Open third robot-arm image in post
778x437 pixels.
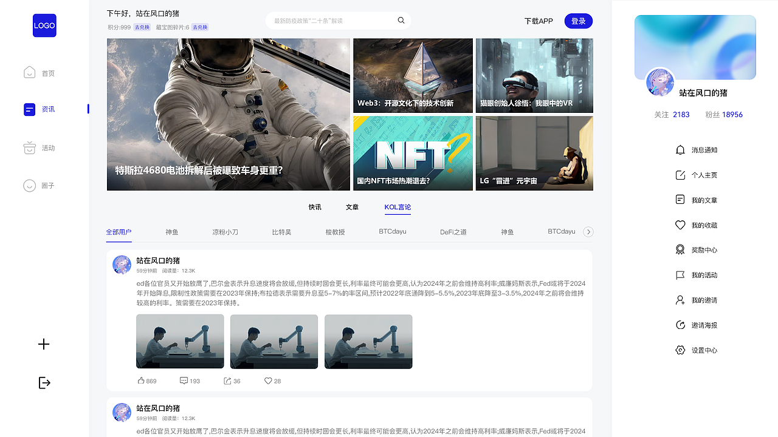coord(368,341)
